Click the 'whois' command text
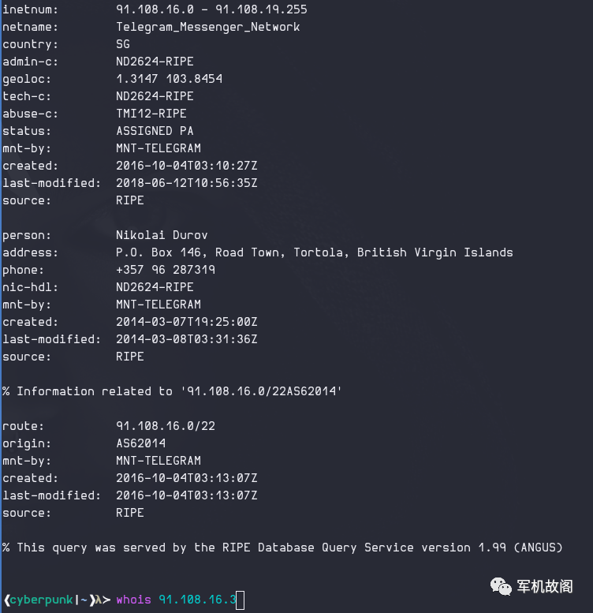Viewport: 593px width, 613px height. (x=133, y=600)
